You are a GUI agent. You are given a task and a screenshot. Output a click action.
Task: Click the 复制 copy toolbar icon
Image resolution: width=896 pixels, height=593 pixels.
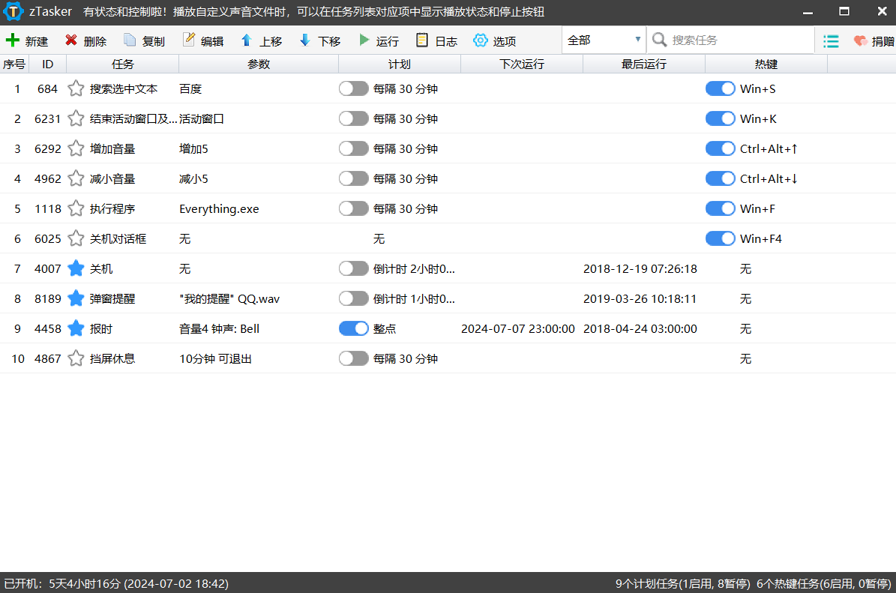pos(130,40)
